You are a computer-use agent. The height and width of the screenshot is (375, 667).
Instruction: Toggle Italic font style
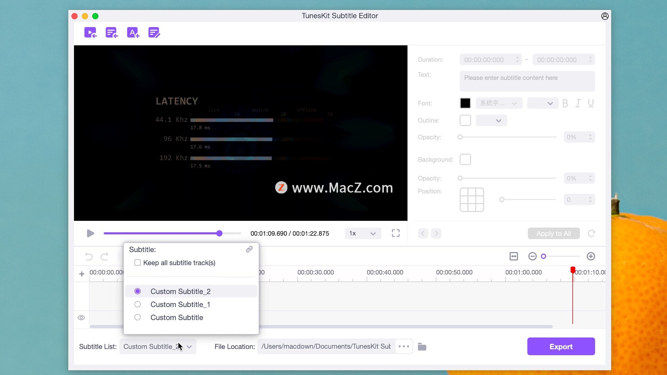click(x=578, y=103)
